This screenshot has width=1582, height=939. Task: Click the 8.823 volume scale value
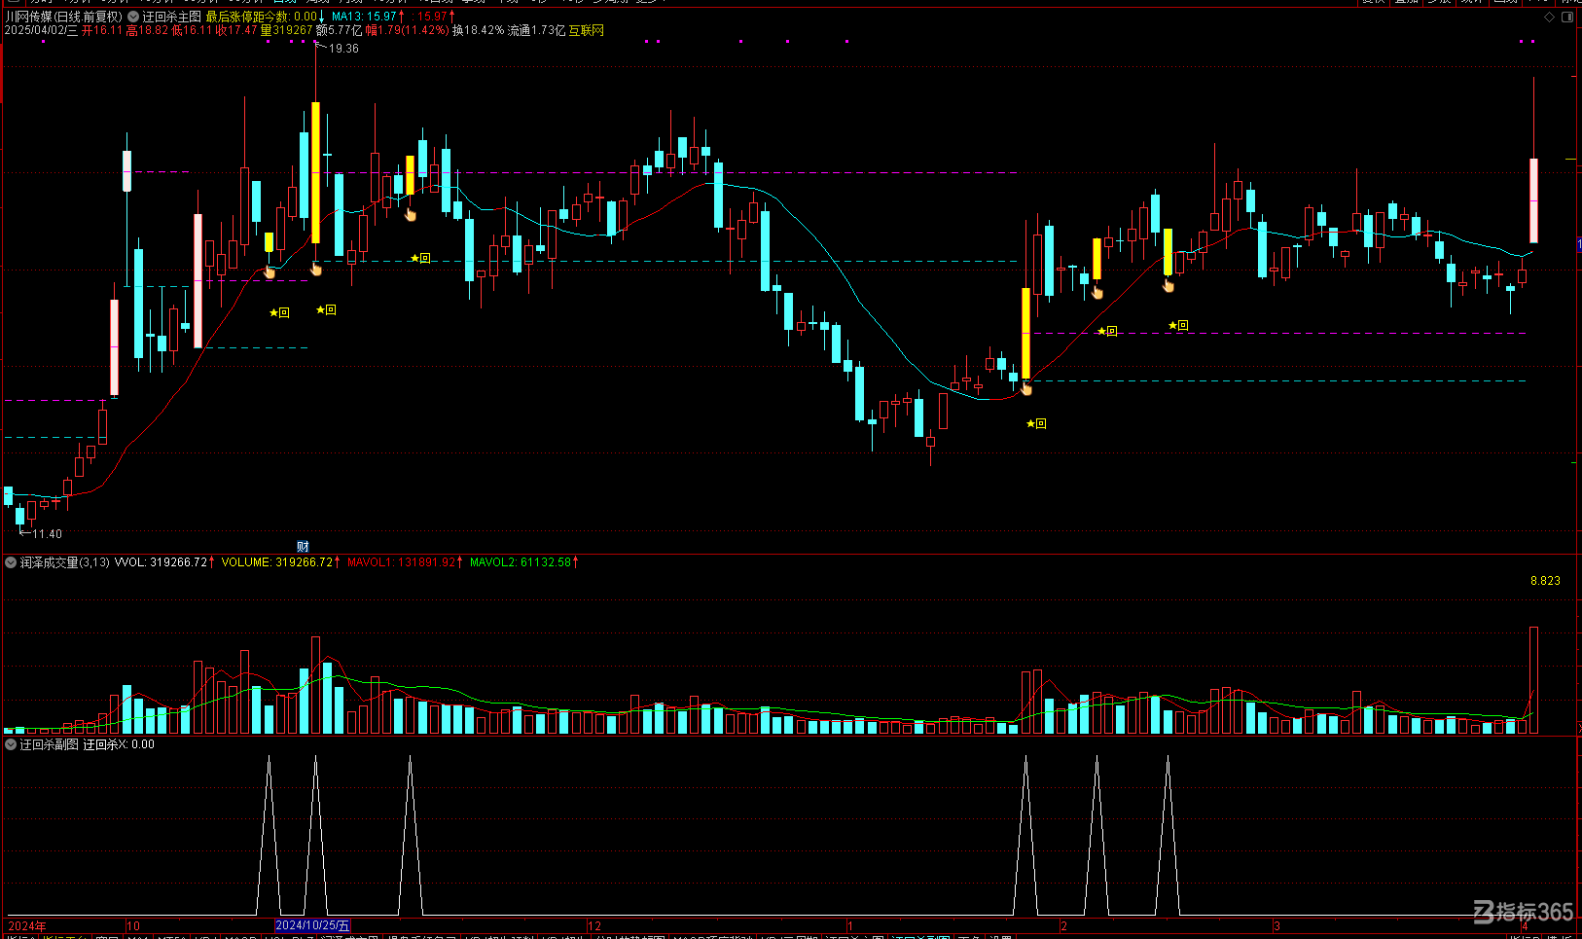[x=1545, y=581]
